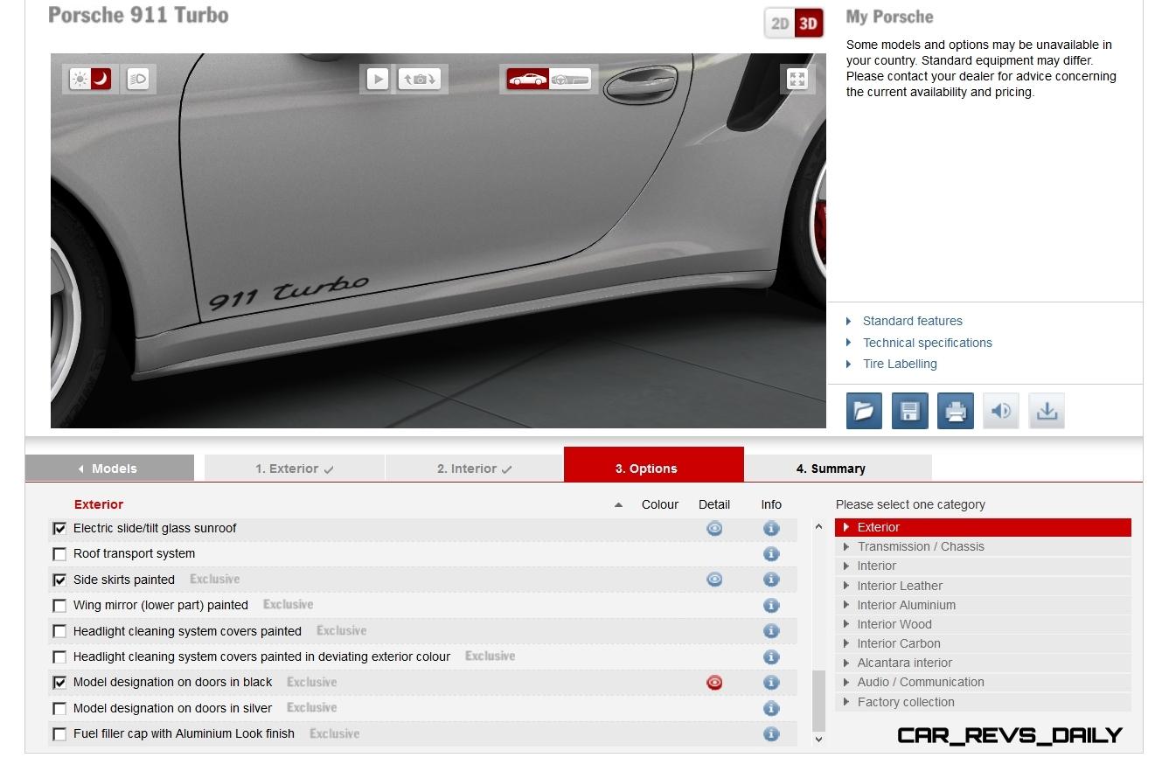The height and width of the screenshot is (771, 1162).
Task: Click the options list scroll up arrow
Action: pyautogui.click(x=818, y=527)
